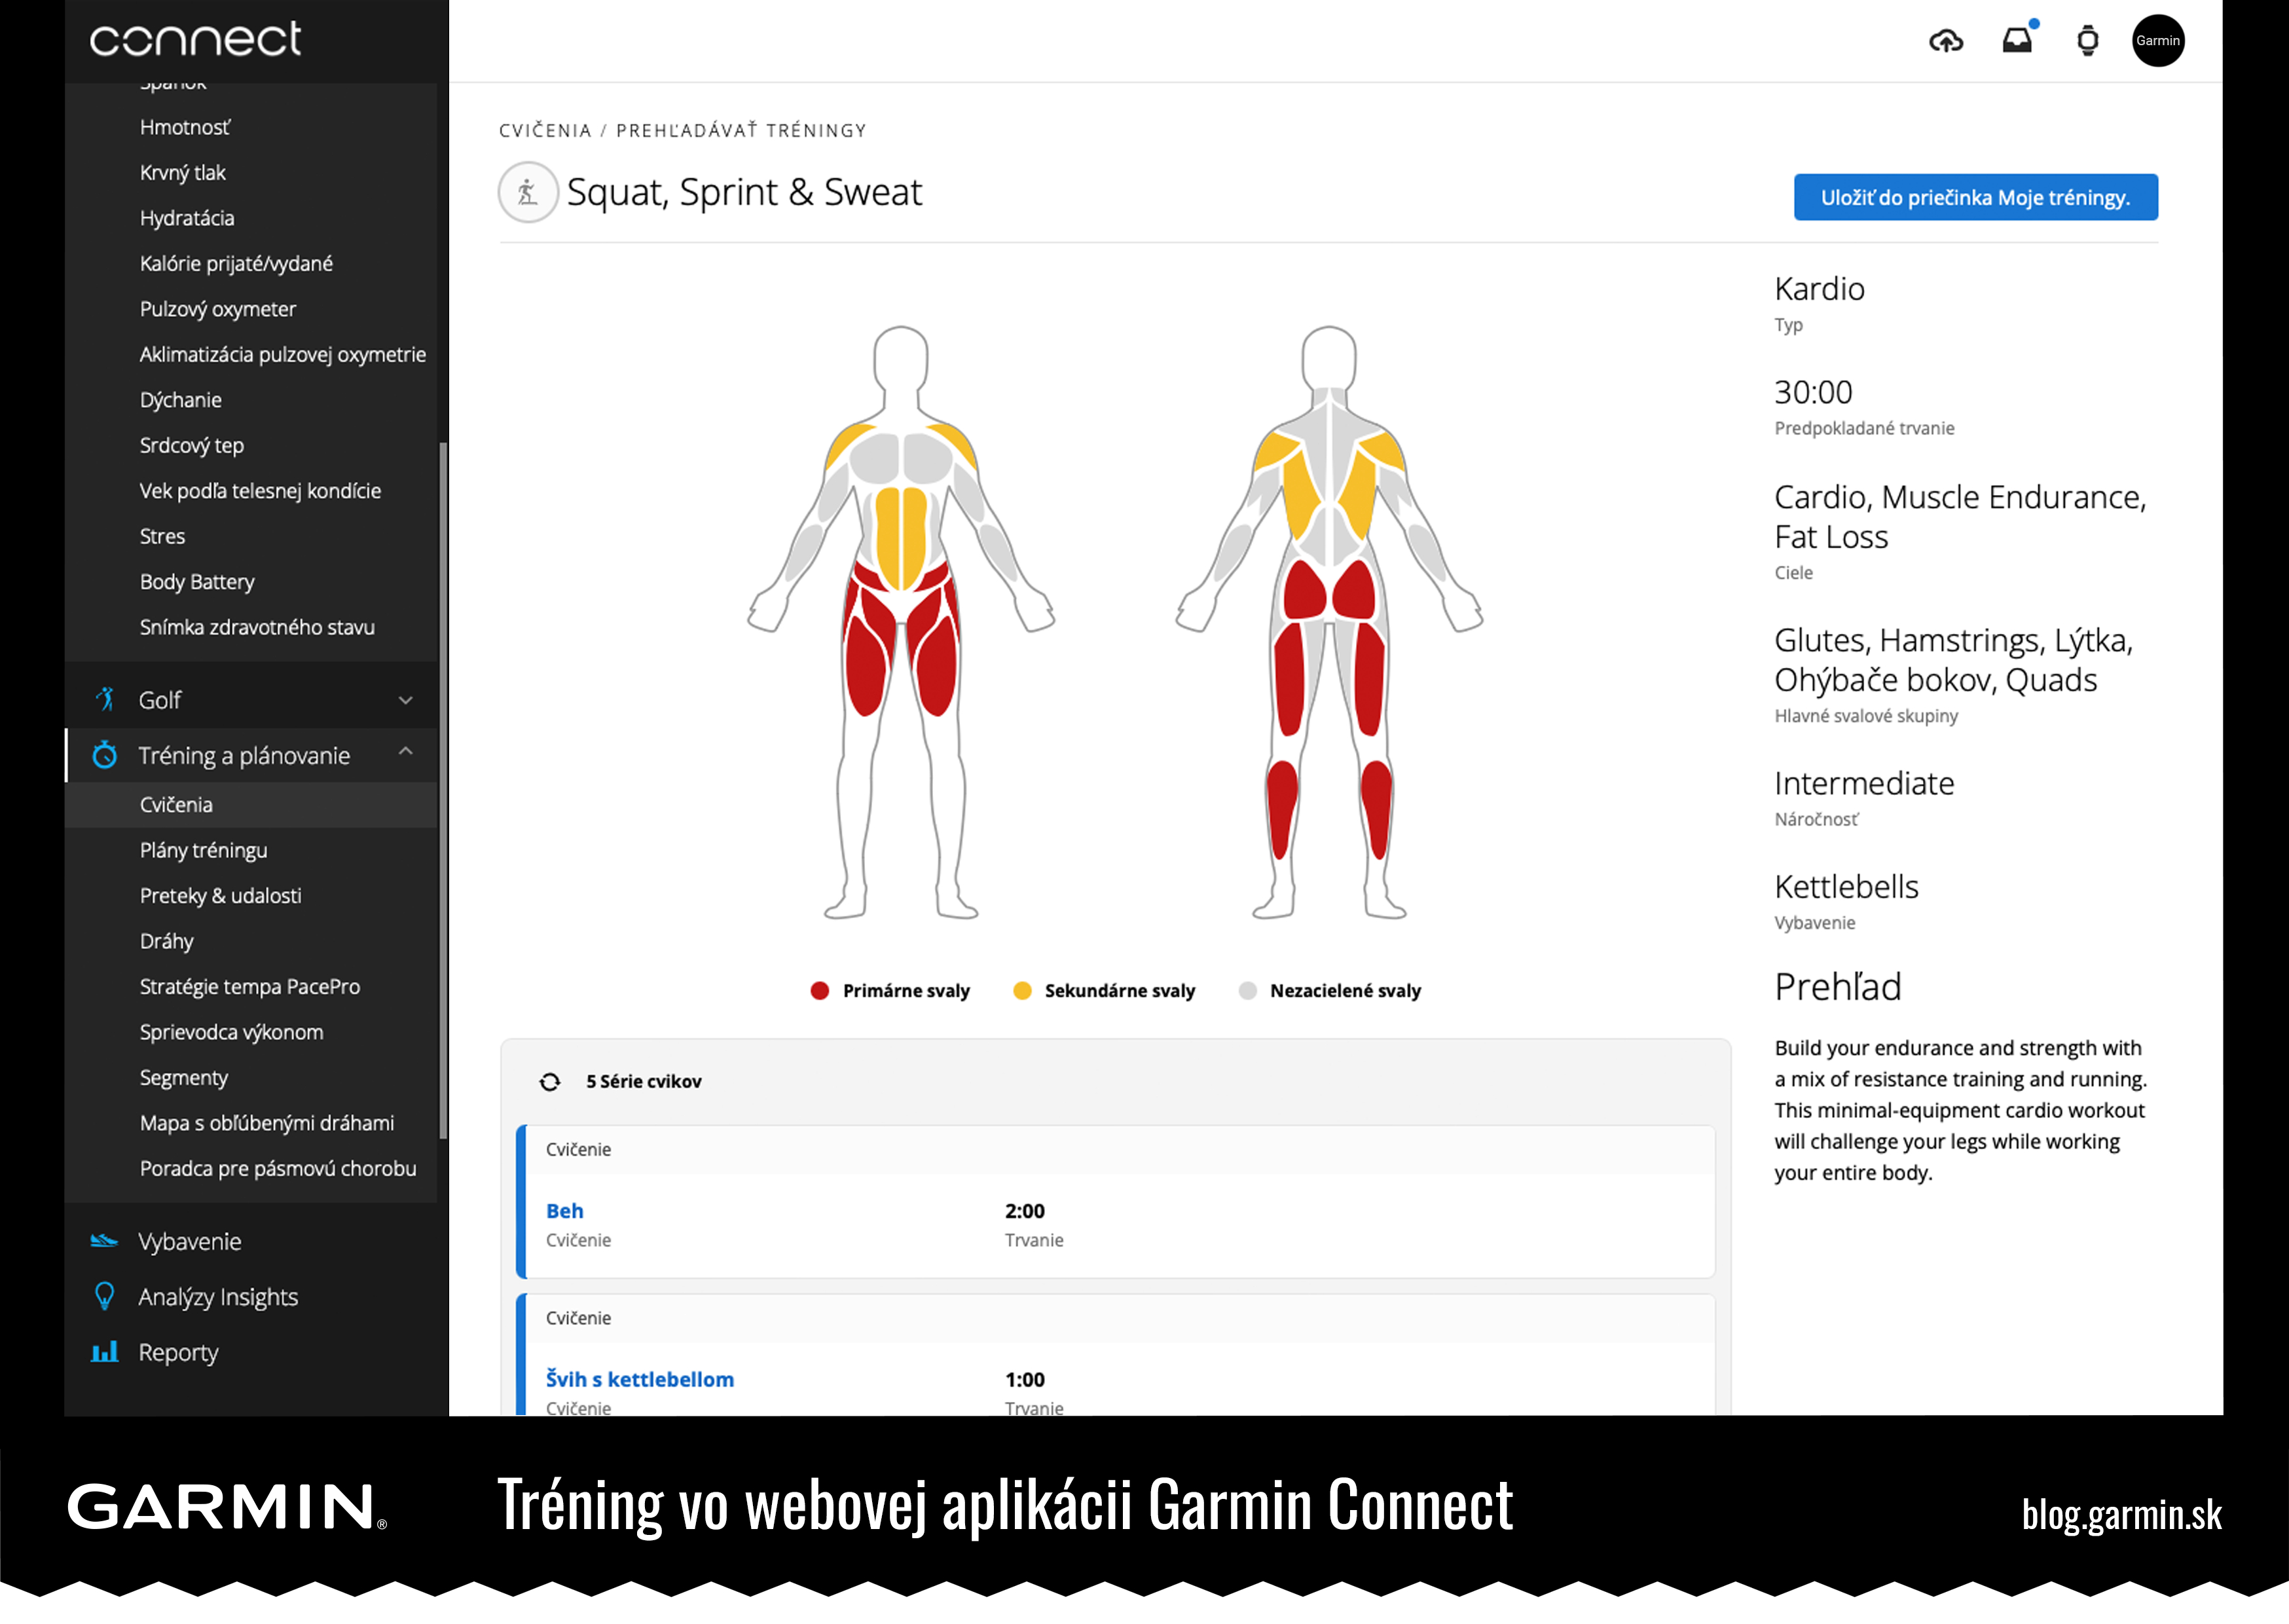Click the Tréning a plánovanie stopwatch icon
Screen dimensions: 2289x1624
[x=105, y=755]
